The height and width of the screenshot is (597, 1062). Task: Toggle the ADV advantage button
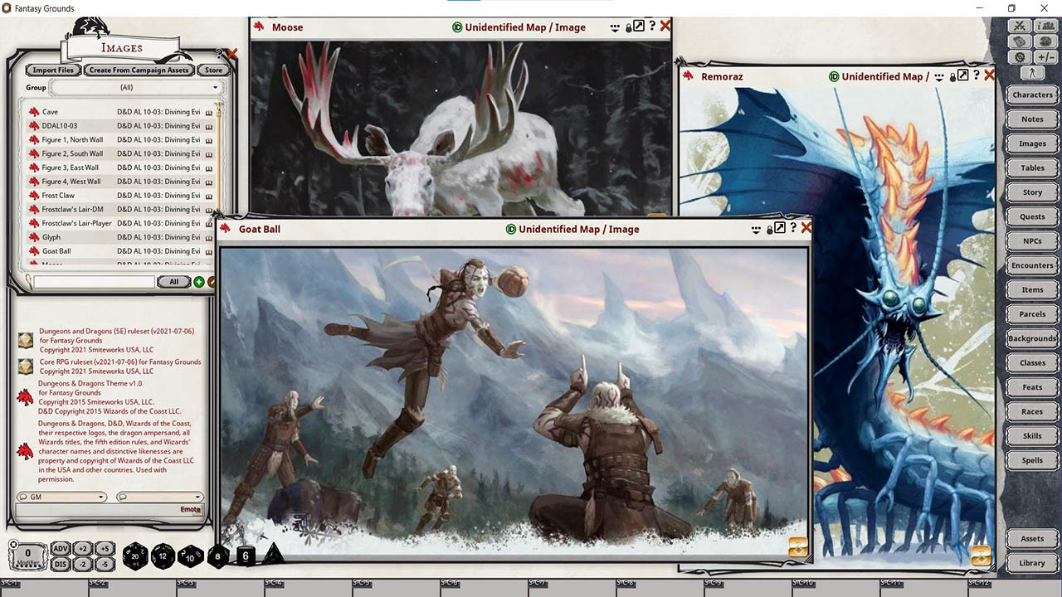pos(61,549)
